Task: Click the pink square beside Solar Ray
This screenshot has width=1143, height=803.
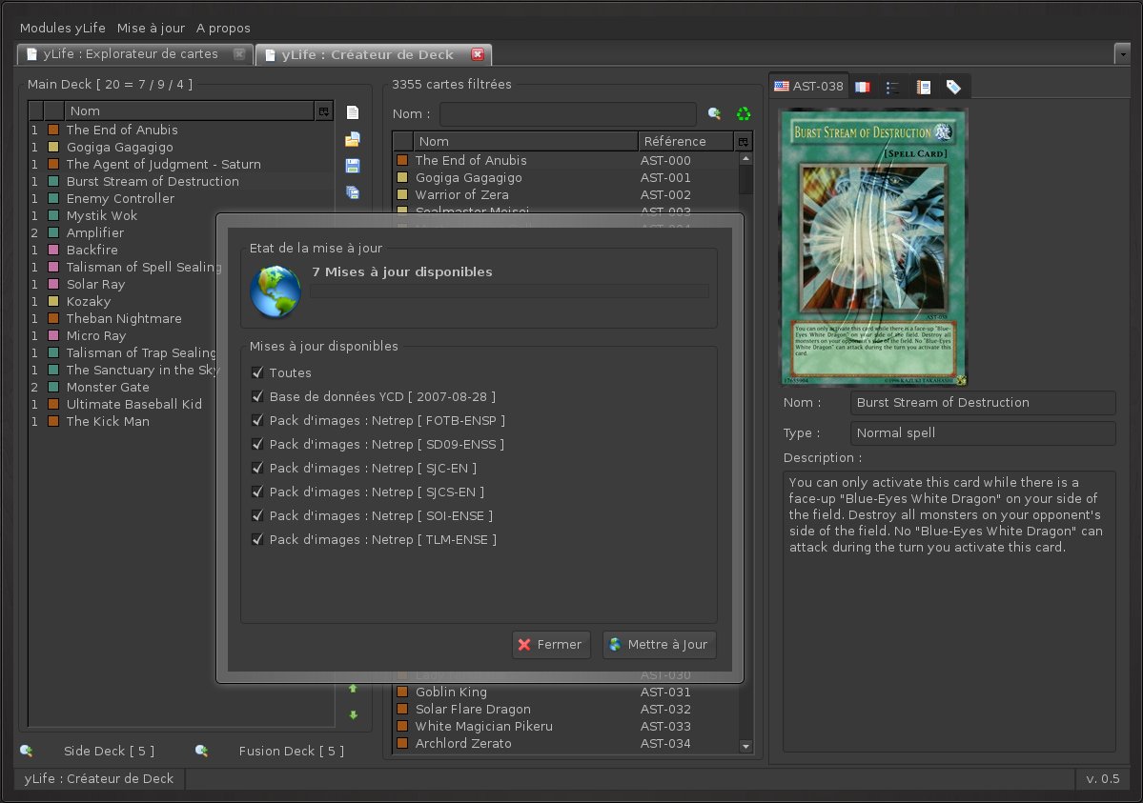Action: [x=53, y=284]
